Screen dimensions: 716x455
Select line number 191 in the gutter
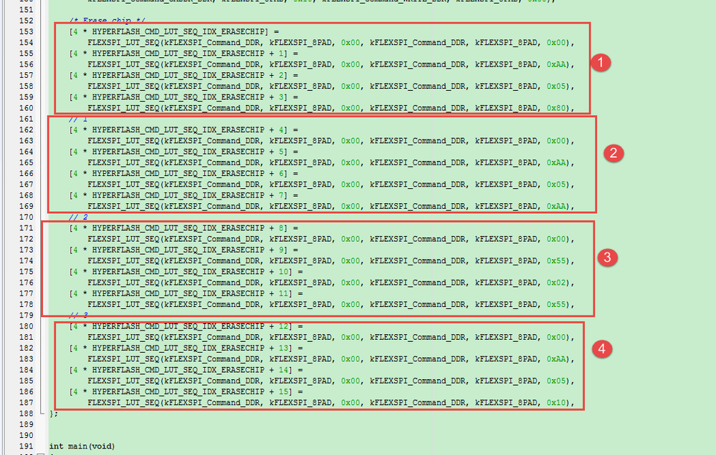pyautogui.click(x=26, y=446)
